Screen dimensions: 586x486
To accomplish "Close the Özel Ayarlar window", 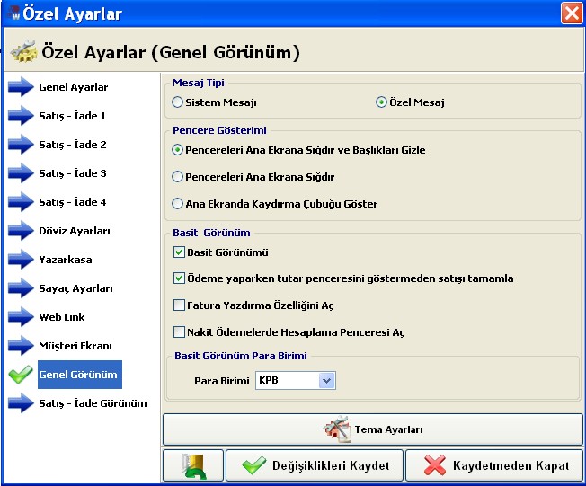I will tap(572, 13).
